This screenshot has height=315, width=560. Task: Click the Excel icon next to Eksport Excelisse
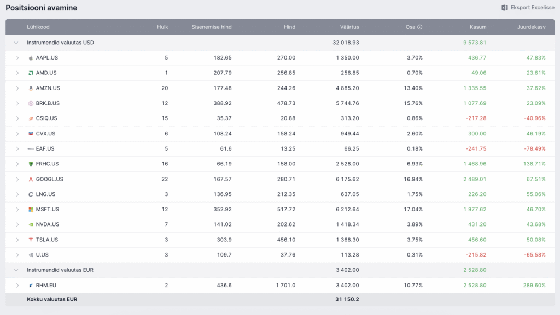505,8
